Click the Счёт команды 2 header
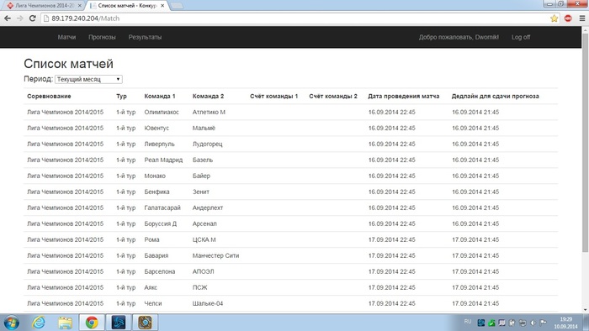 click(333, 97)
